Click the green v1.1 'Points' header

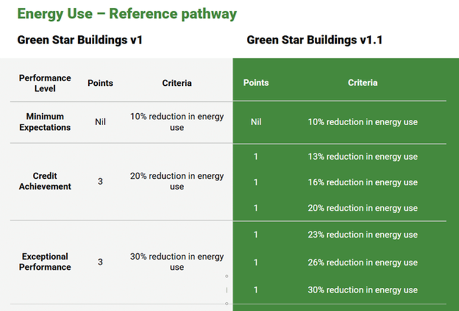tap(256, 83)
